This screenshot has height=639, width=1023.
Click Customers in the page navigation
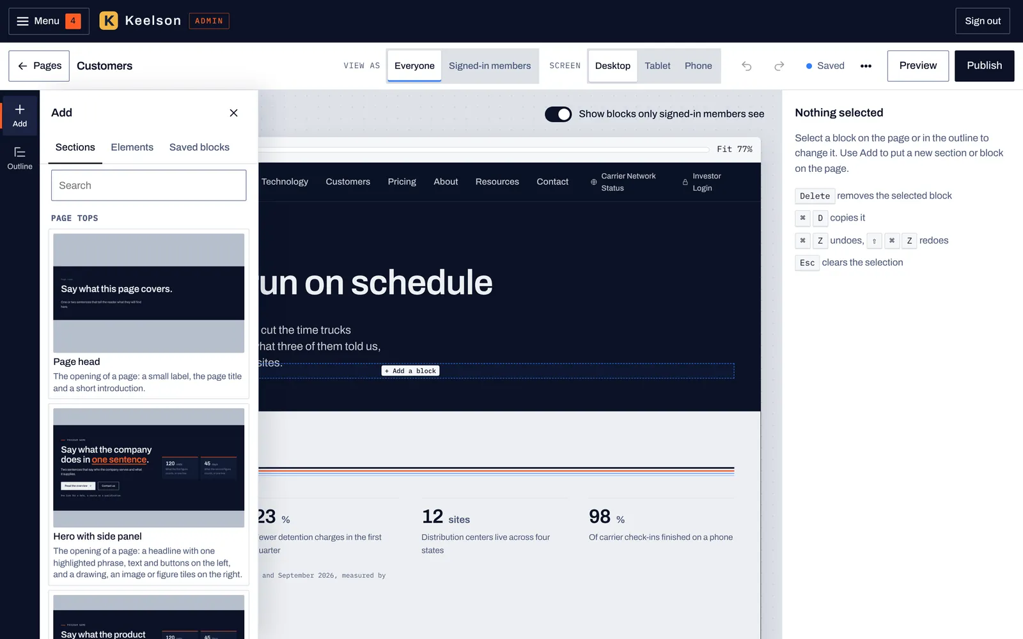click(x=348, y=182)
